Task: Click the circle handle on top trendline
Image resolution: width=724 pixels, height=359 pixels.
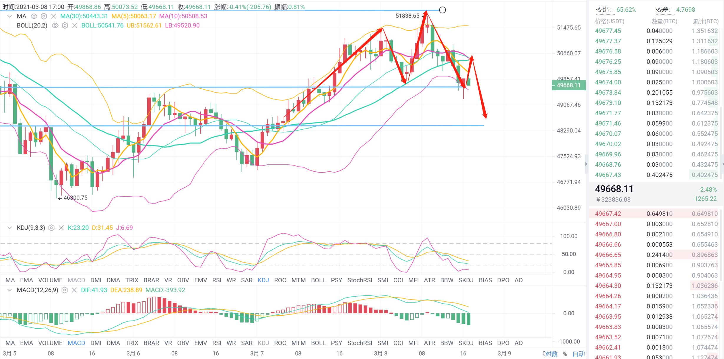Action: point(442,10)
